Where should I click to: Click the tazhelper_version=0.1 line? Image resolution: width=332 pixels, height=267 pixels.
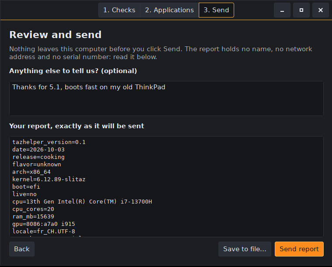point(49,142)
